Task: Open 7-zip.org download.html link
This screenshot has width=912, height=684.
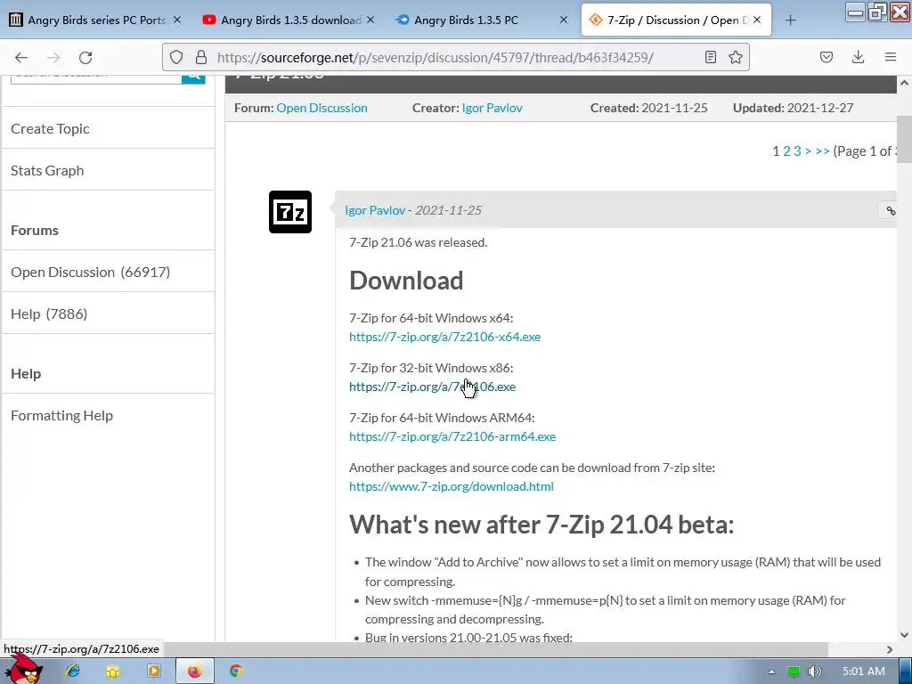Action: coord(452,487)
